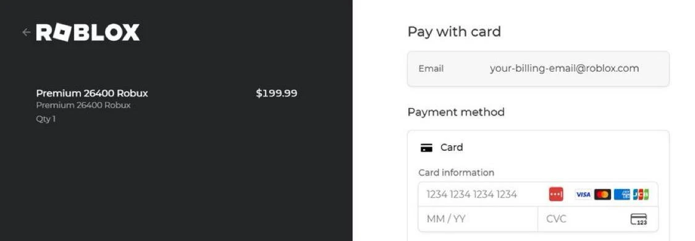The image size is (695, 241).
Task: Click the Card information label
Action: (456, 173)
